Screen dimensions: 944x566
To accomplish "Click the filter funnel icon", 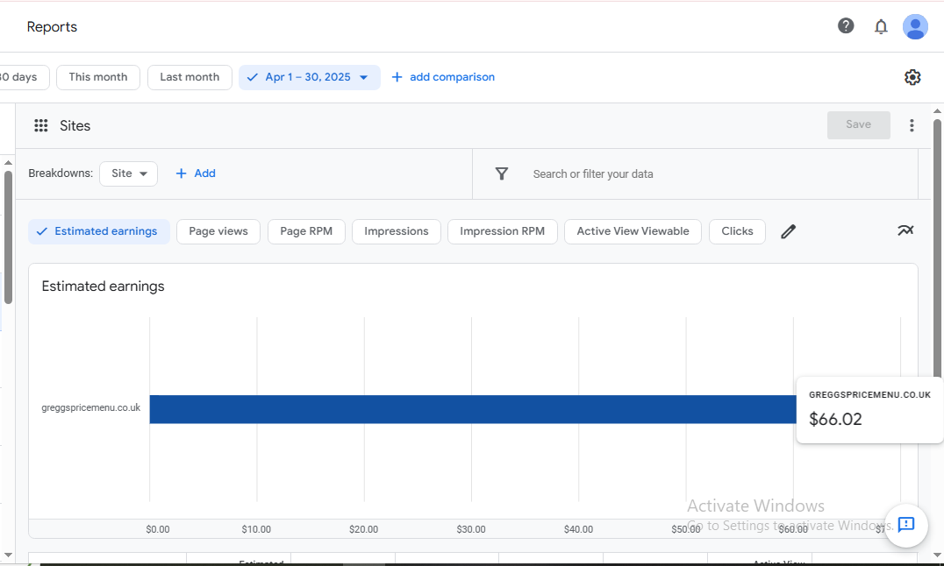I will tap(502, 173).
